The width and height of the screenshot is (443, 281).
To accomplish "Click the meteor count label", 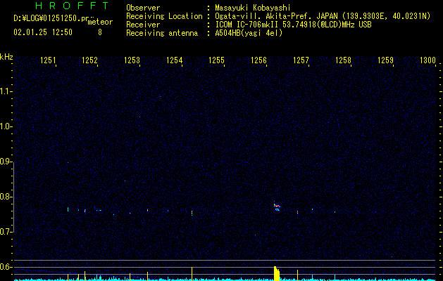I will 100,22.
